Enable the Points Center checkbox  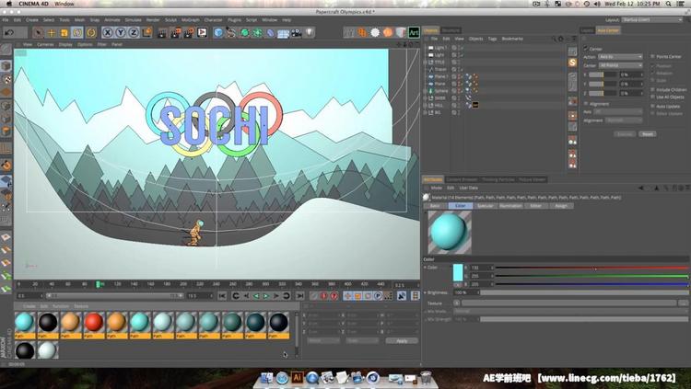(x=652, y=57)
